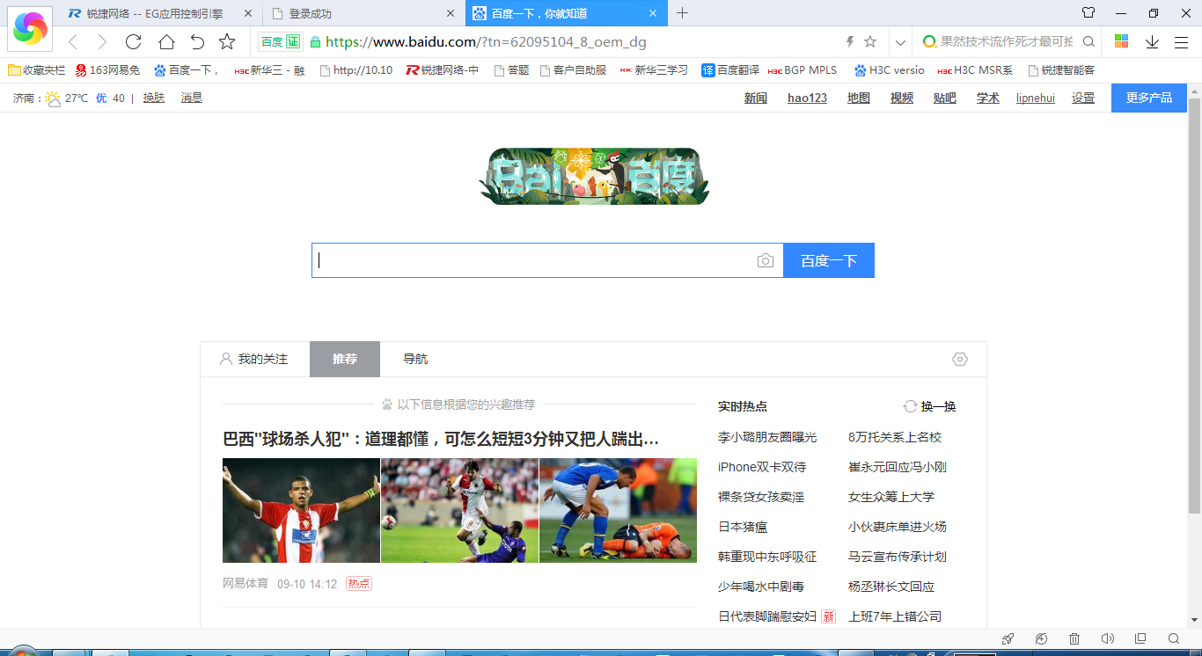Image resolution: width=1202 pixels, height=656 pixels.
Task: Open hot topic iPhone双卡双待
Action: (762, 467)
